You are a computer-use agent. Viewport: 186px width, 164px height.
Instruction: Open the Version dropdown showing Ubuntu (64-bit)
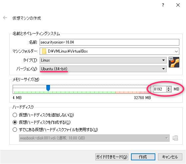coord(103,69)
